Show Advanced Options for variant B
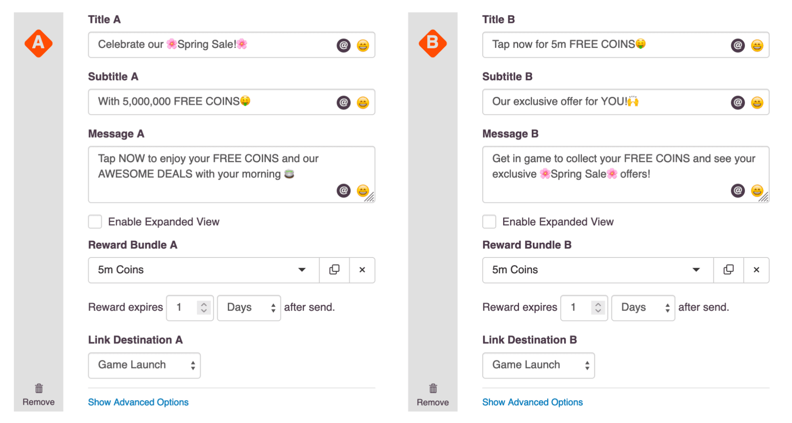The height and width of the screenshot is (423, 792). tap(532, 402)
